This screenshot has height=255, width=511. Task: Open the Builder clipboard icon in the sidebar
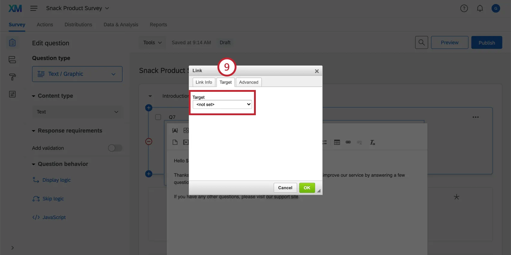[x=12, y=43]
